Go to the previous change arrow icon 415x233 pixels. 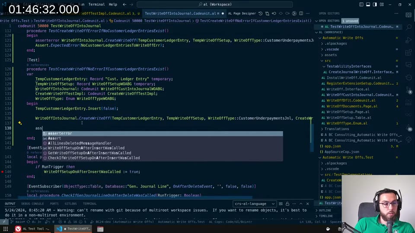coord(274,13)
